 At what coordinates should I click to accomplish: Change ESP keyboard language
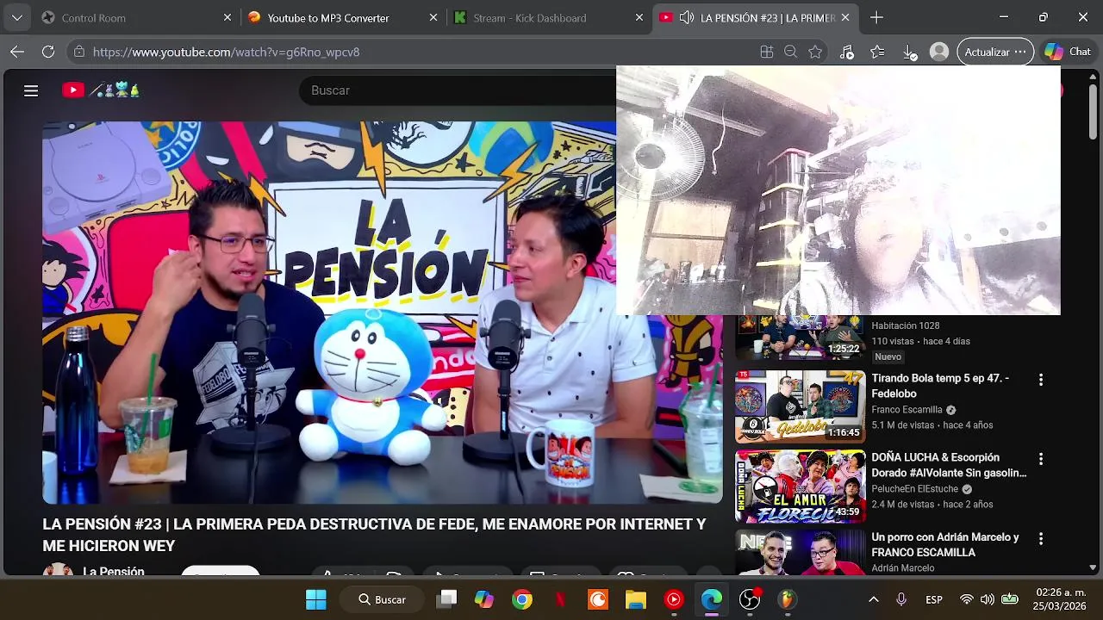tap(934, 599)
